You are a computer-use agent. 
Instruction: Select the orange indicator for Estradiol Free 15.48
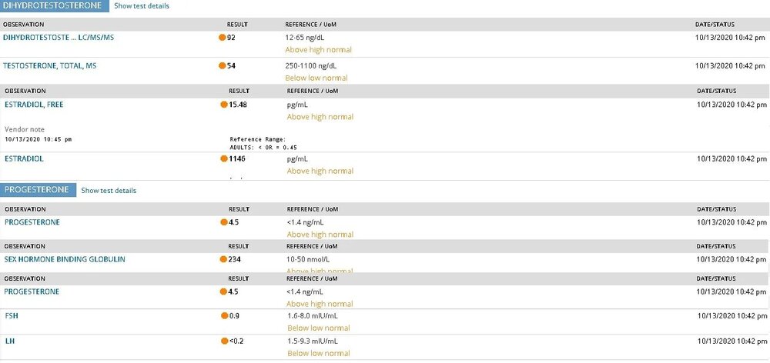(224, 105)
